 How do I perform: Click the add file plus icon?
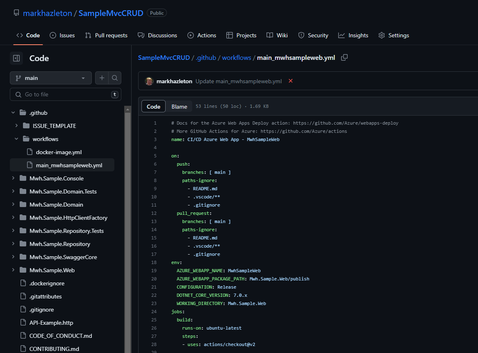[102, 78]
